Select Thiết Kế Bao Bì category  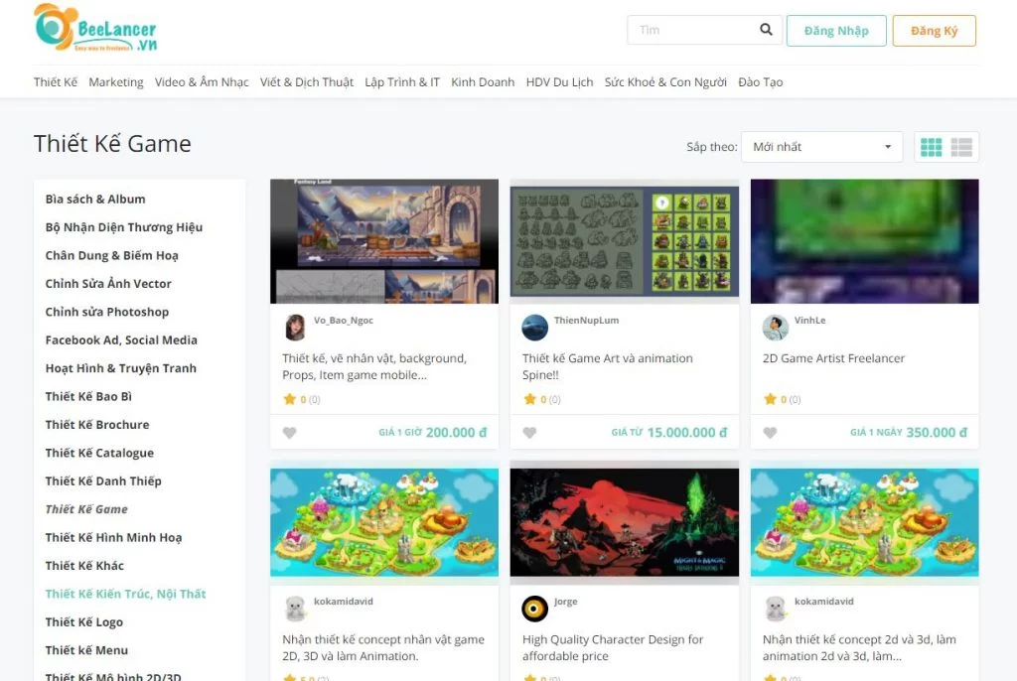[x=88, y=396]
